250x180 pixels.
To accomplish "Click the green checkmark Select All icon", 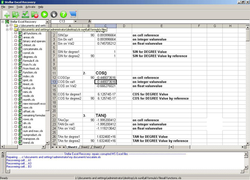I will [x=25, y=15].
